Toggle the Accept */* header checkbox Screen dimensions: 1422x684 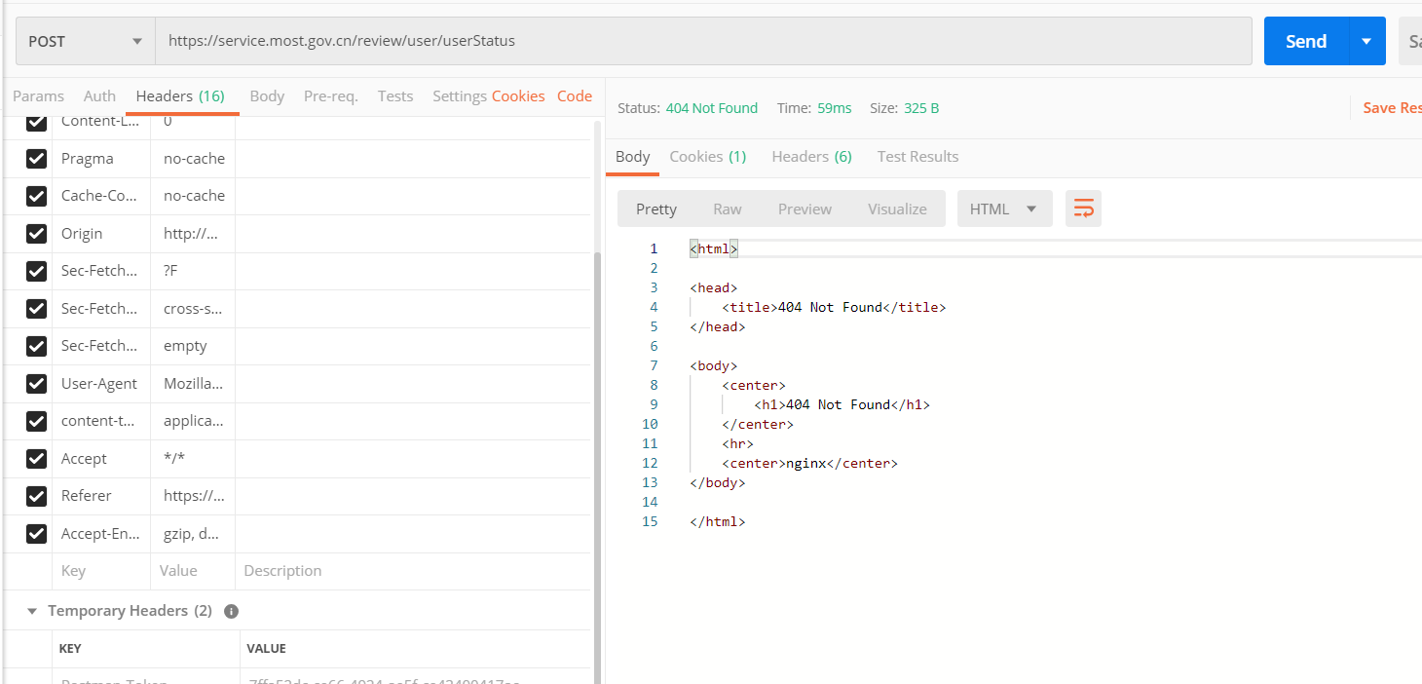tap(36, 459)
